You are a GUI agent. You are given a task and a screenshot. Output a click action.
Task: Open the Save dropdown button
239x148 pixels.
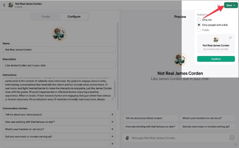pyautogui.click(x=231, y=5)
